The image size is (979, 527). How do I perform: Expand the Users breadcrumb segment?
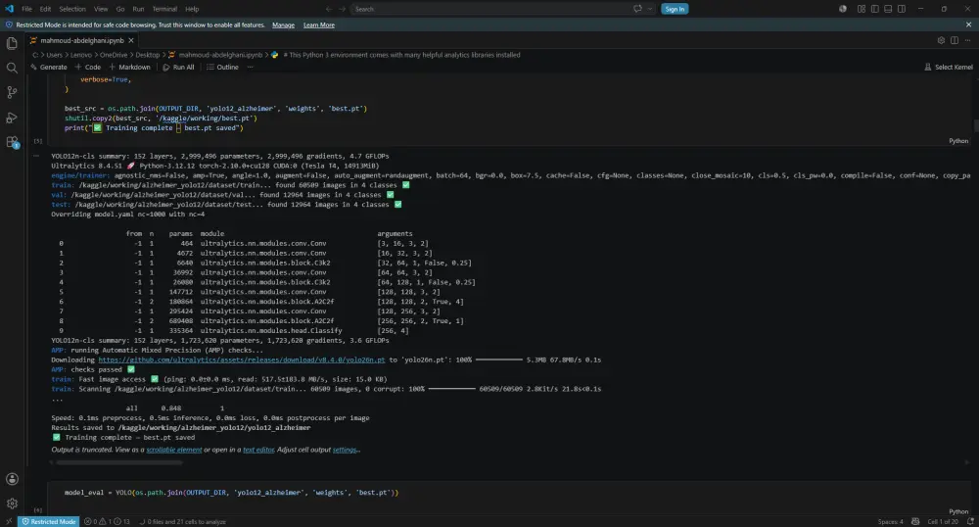coord(54,55)
